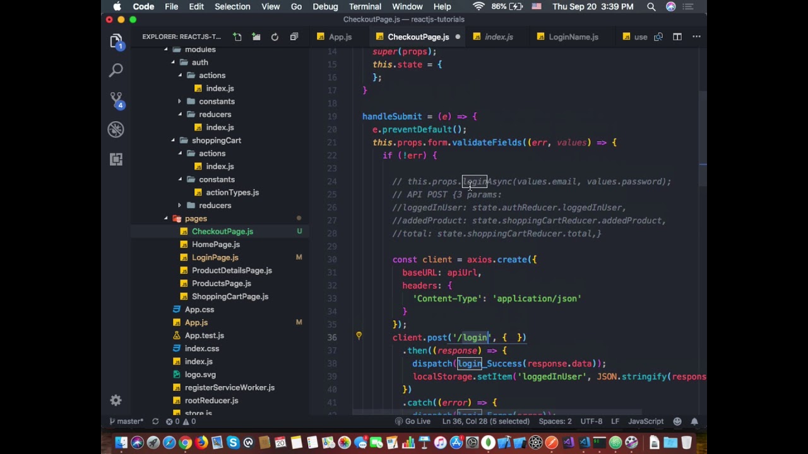
Task: Open the errors and warnings count in the status bar
Action: (x=181, y=421)
